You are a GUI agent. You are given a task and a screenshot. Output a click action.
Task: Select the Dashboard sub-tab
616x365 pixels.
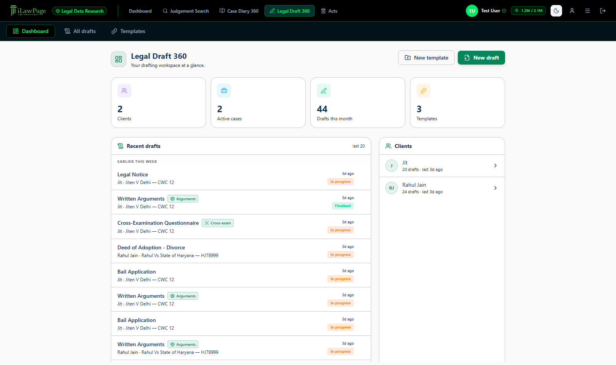point(30,31)
